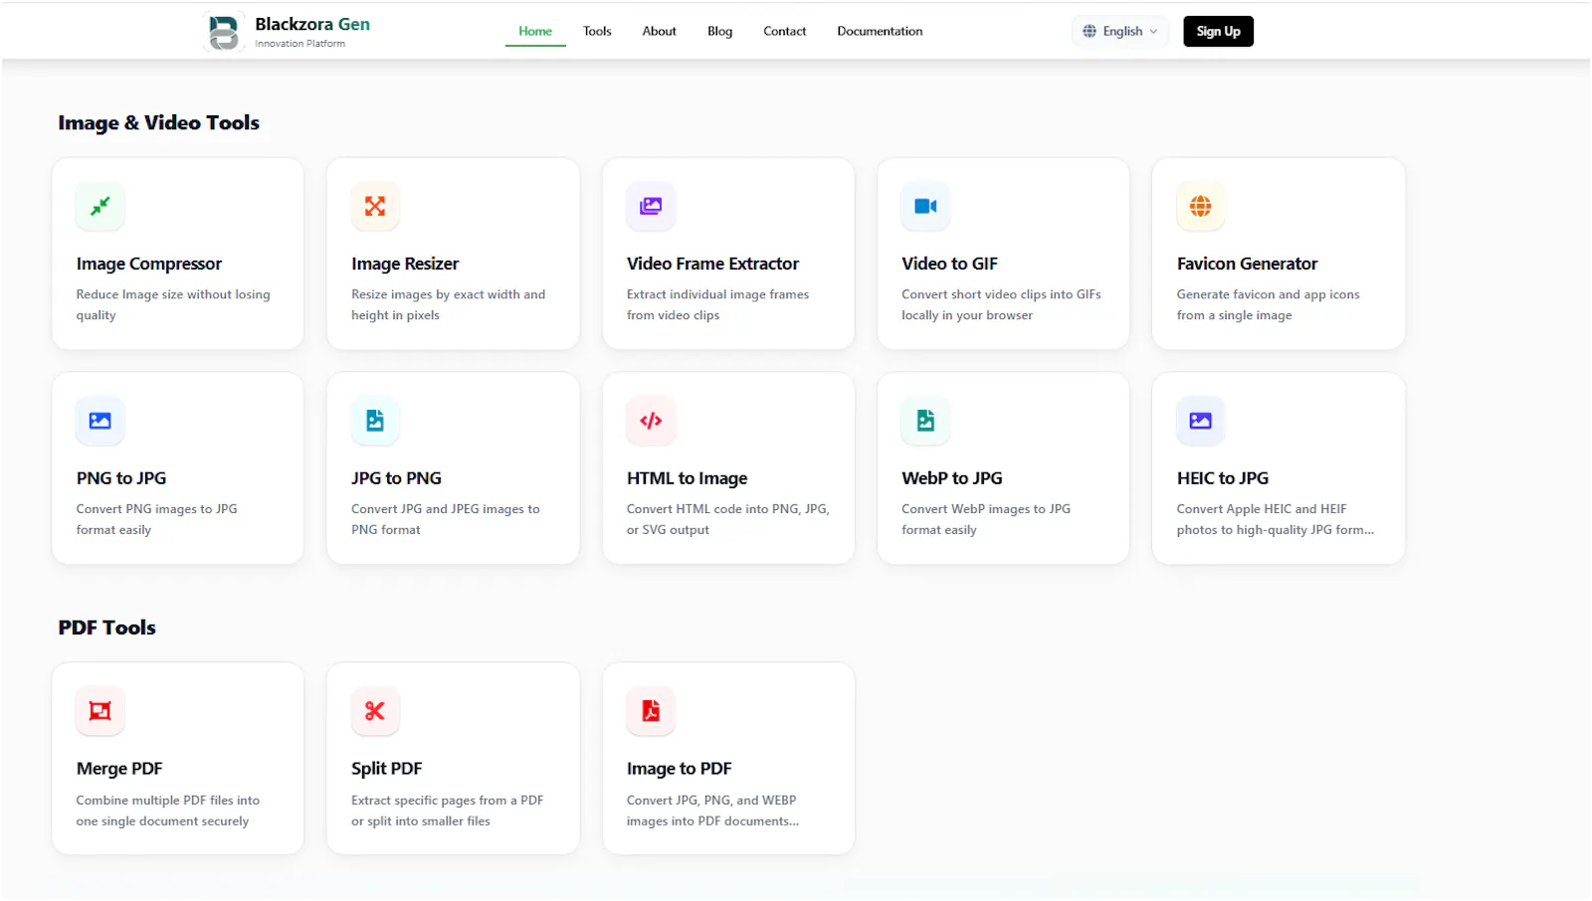Click the globe icon beside English
Screen dimensions: 1592x901
1090,31
